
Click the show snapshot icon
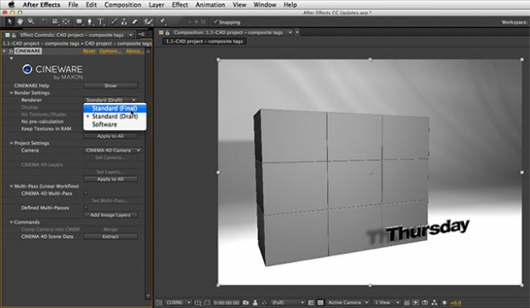(255, 303)
